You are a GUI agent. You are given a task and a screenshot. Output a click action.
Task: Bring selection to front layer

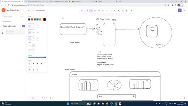coord(41,63)
